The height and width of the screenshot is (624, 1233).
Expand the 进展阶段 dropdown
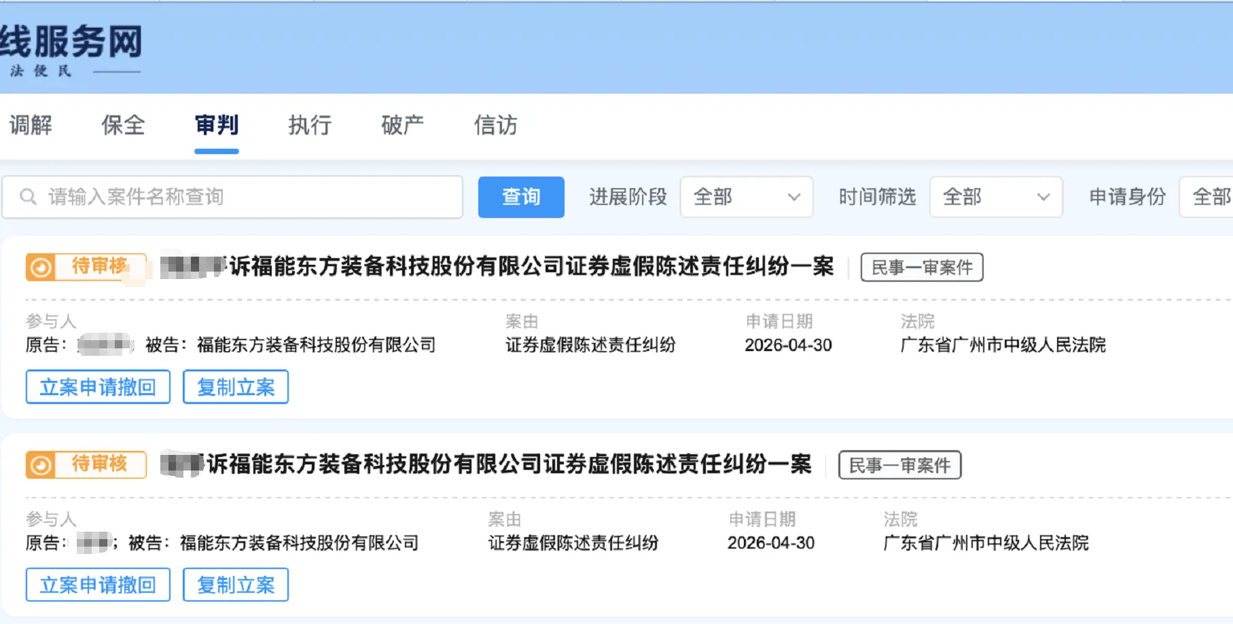tap(747, 197)
